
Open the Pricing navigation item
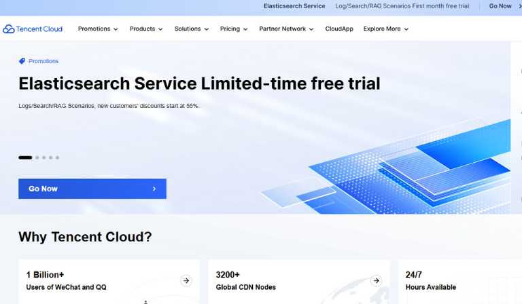tap(230, 29)
